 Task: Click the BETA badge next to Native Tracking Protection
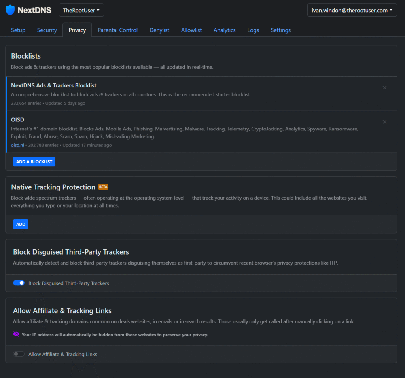click(x=103, y=187)
